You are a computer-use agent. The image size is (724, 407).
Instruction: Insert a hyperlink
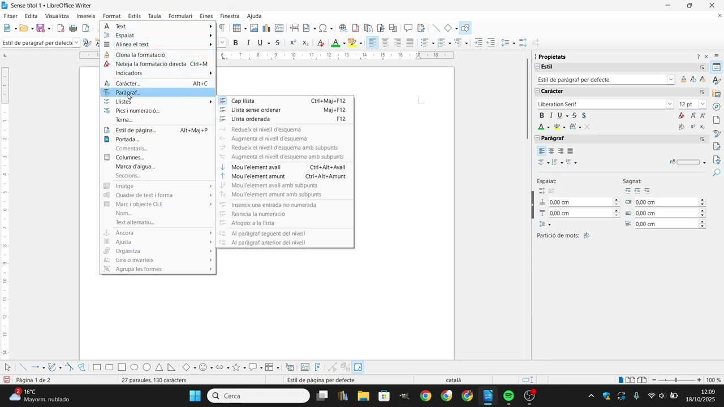coord(343,28)
